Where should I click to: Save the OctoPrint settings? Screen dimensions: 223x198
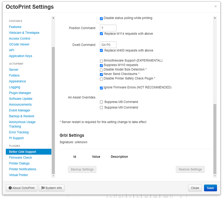click(x=210, y=188)
